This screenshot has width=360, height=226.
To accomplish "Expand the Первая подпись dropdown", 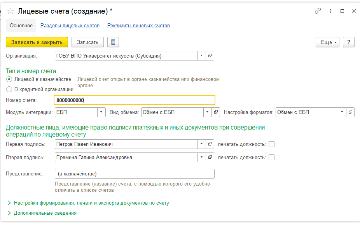I will click(x=202, y=144).
